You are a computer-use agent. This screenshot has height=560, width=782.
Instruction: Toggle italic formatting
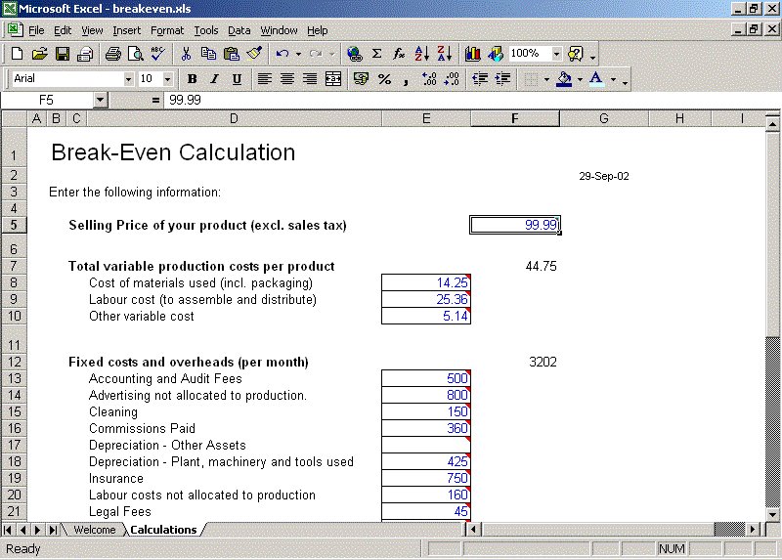(214, 79)
